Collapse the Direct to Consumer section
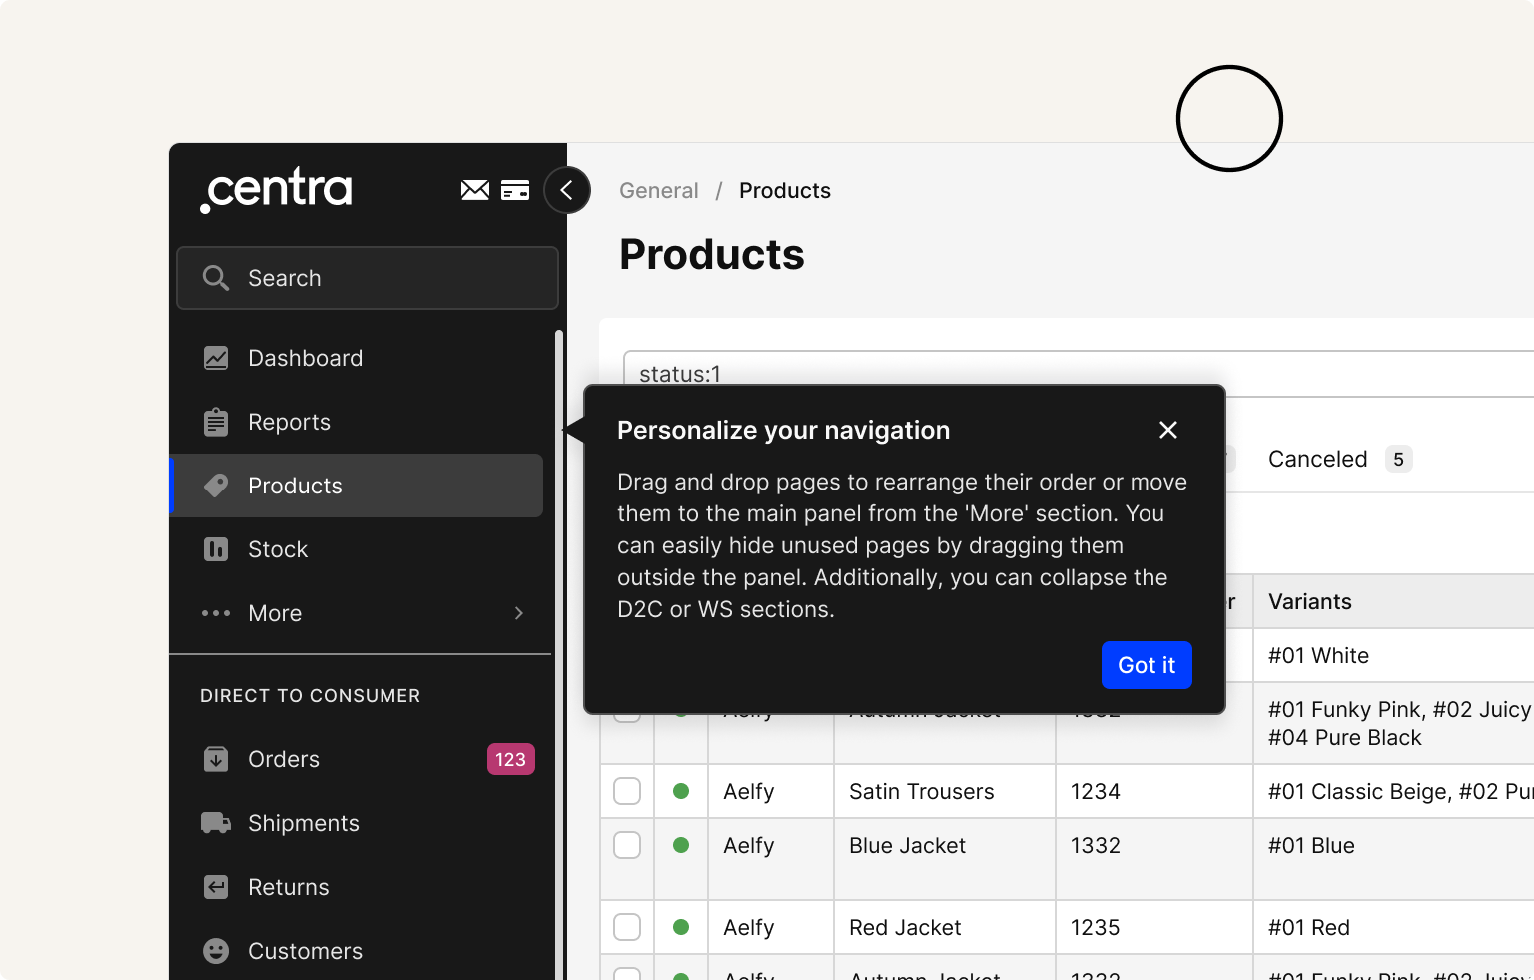The image size is (1534, 980). (x=310, y=696)
